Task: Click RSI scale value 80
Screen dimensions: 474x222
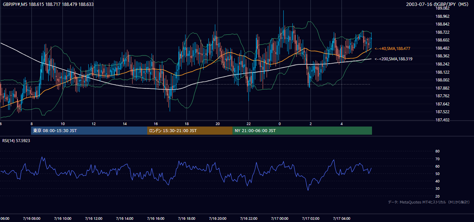Action: 437,151
